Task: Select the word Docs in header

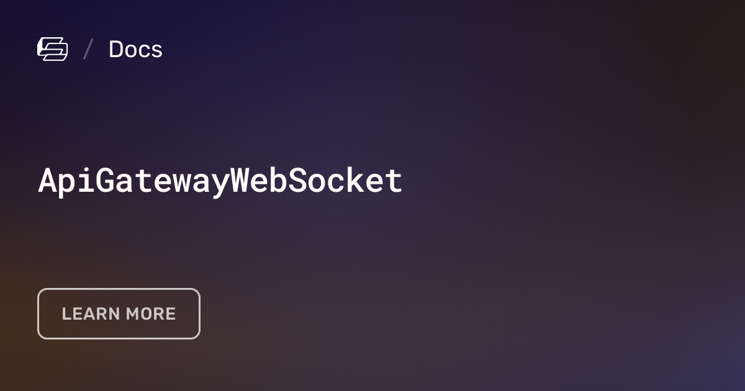Action: coord(135,50)
